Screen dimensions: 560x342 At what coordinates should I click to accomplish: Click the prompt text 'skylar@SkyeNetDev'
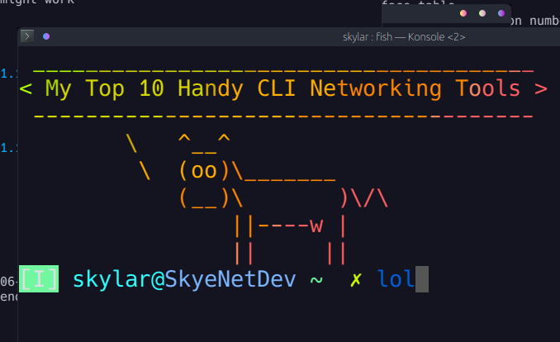coord(184,279)
